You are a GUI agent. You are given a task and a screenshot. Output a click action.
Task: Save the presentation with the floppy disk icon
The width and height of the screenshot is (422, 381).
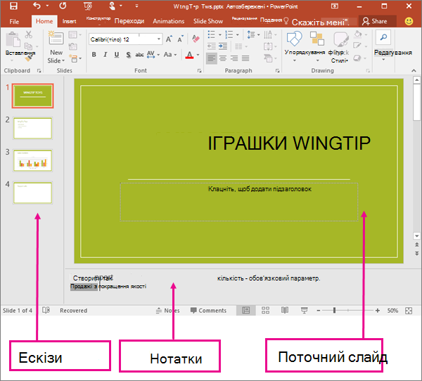tap(13, 6)
